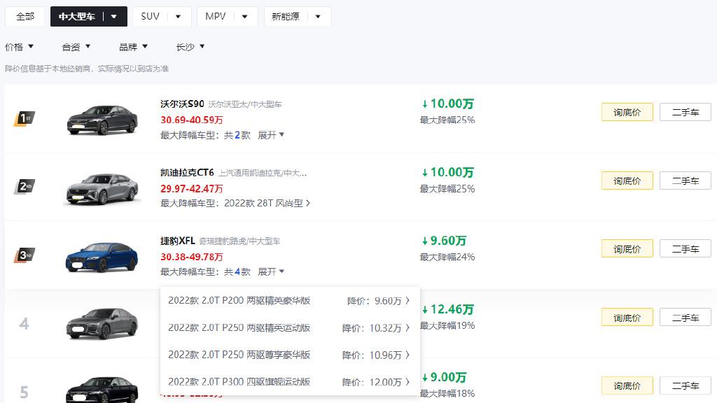
Task: Expand 沃尔沃S90 最大降幅车型 list
Action: (271, 135)
